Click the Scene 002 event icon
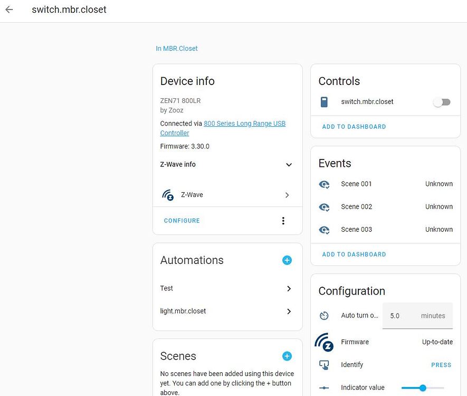This screenshot has width=467, height=396. point(324,207)
